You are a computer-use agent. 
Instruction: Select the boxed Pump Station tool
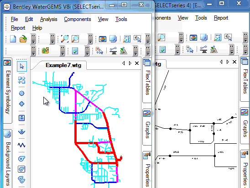(x=21, y=169)
